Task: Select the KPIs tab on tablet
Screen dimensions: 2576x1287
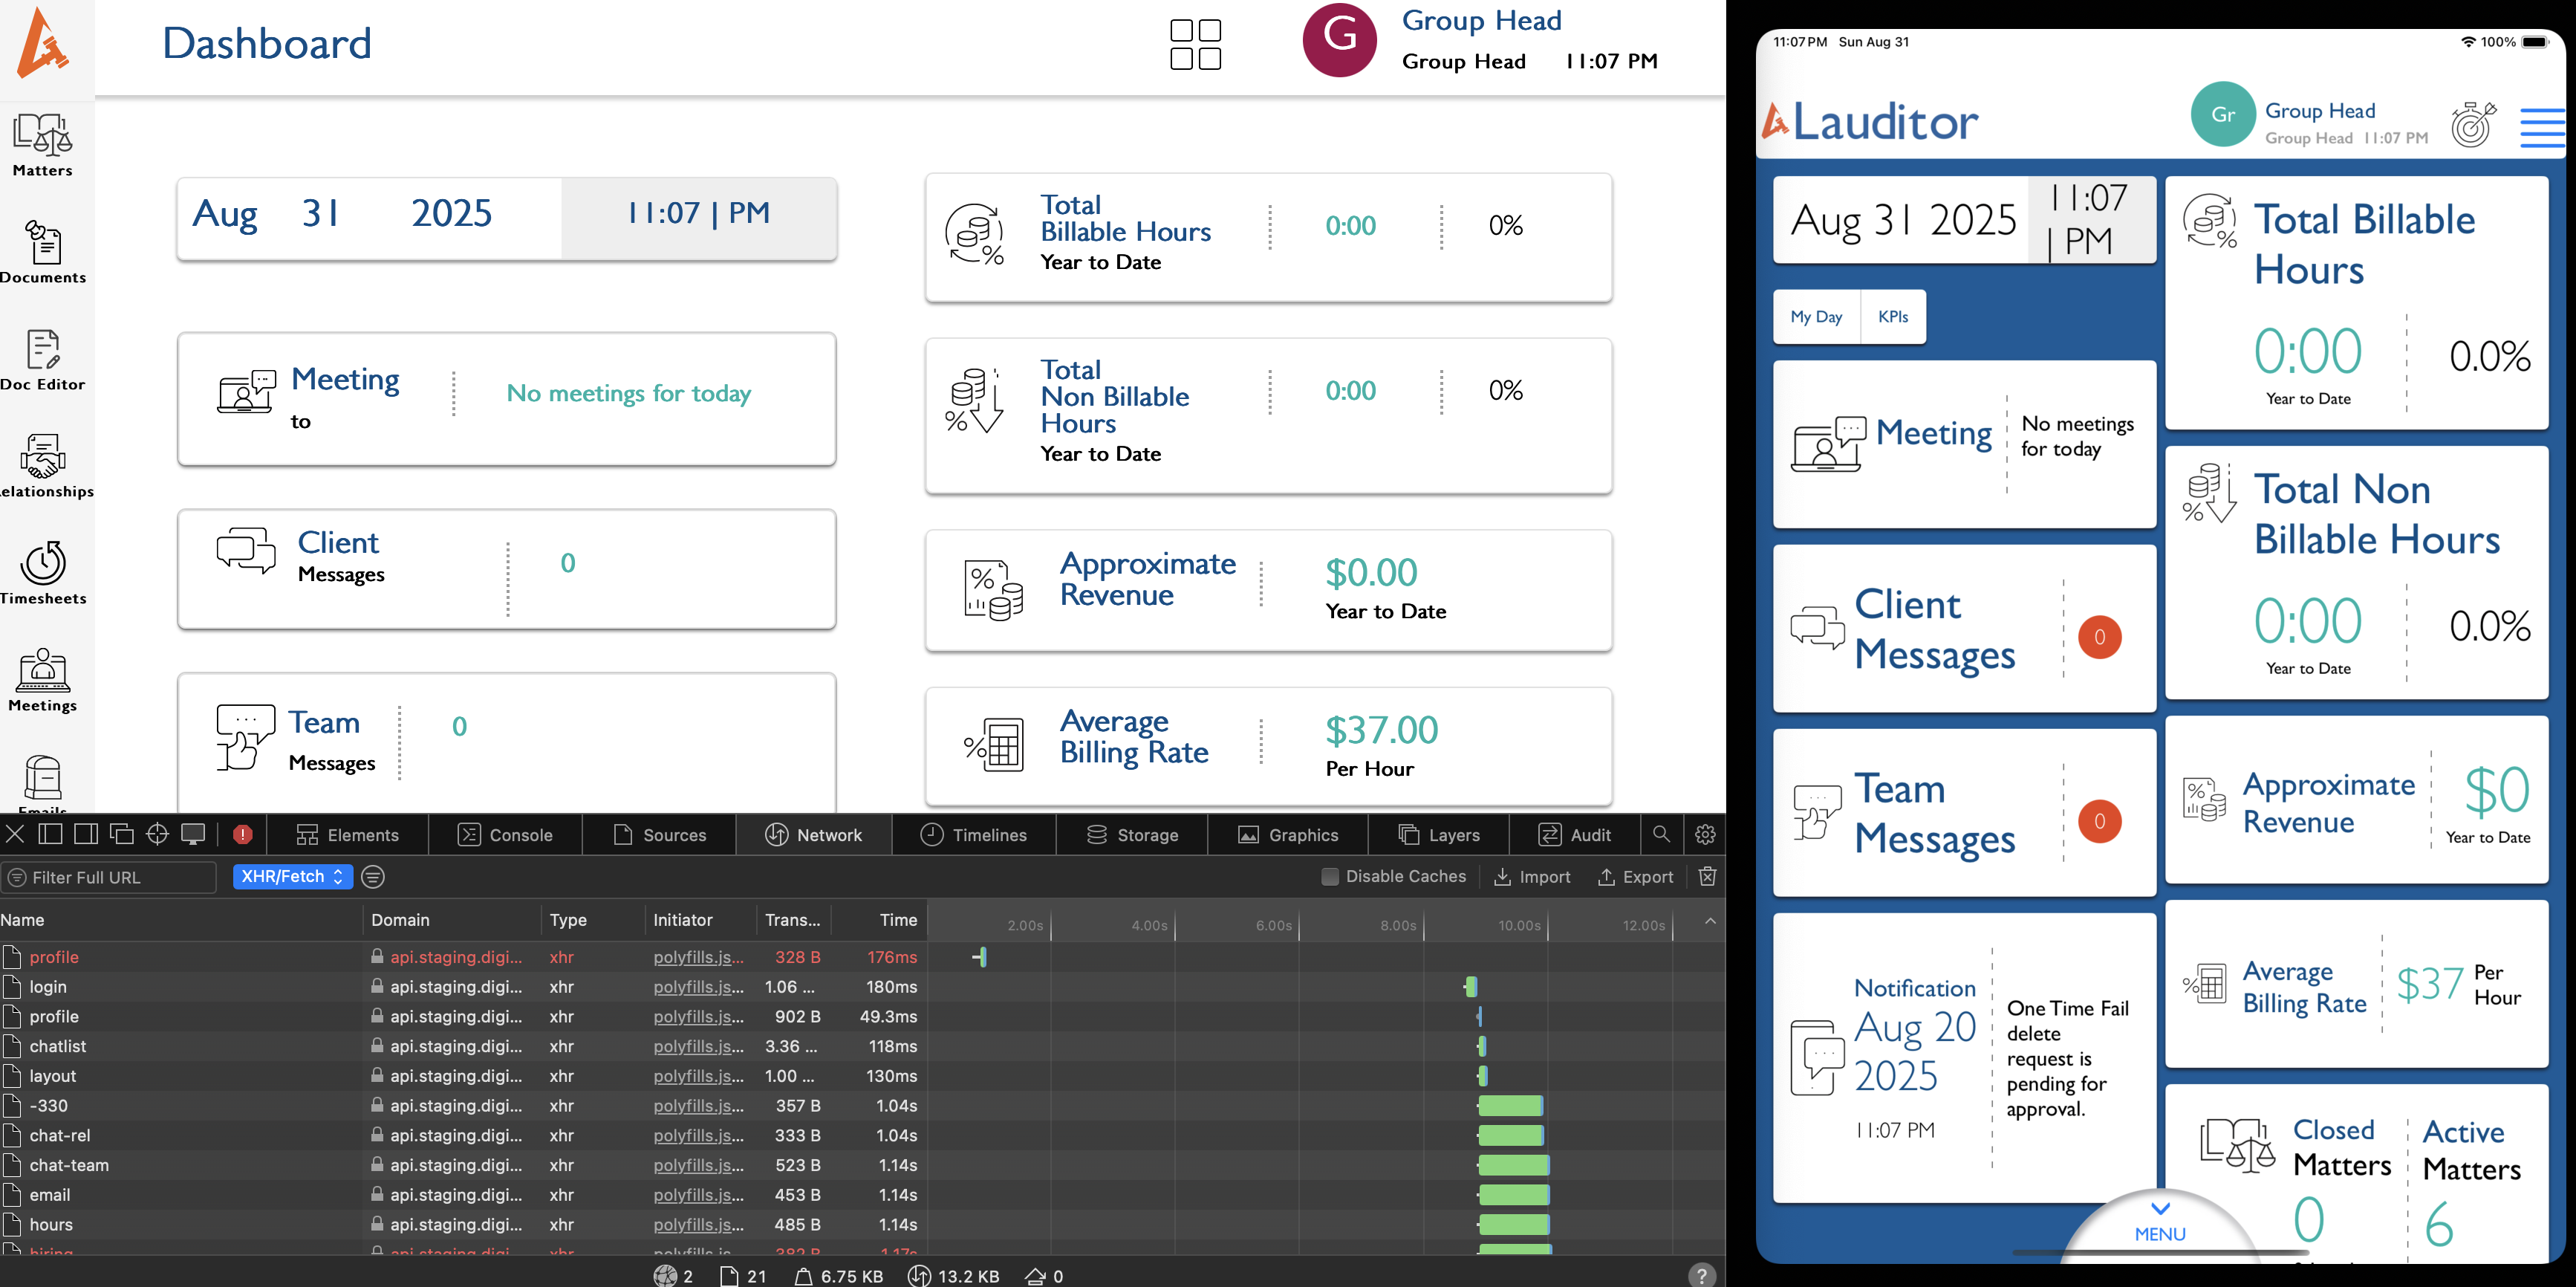Action: click(1892, 317)
